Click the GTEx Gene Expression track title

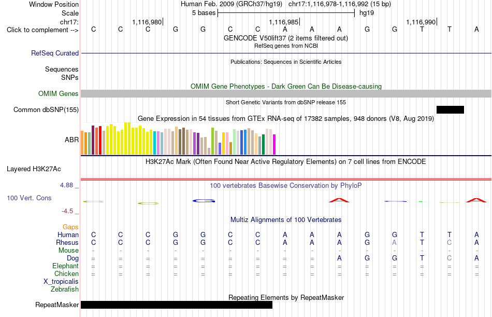pyautogui.click(x=286, y=119)
